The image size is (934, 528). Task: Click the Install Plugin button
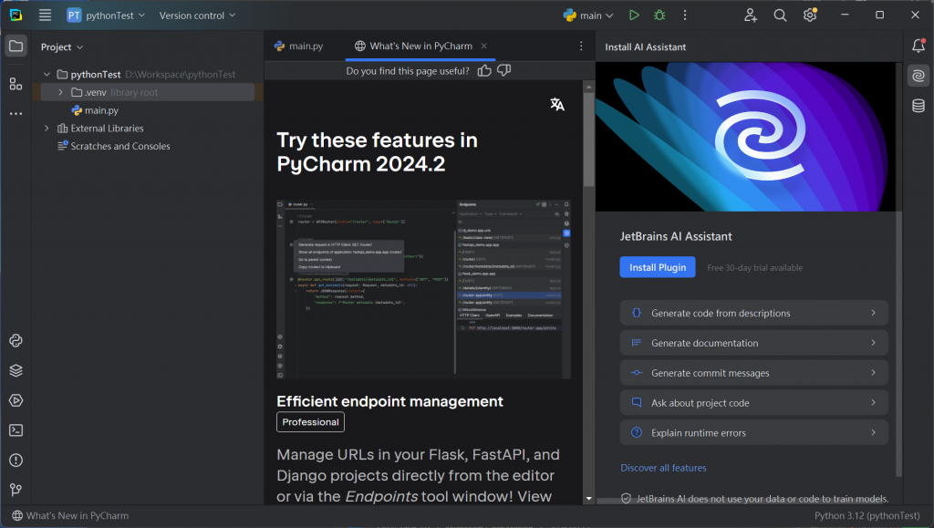[x=658, y=267]
